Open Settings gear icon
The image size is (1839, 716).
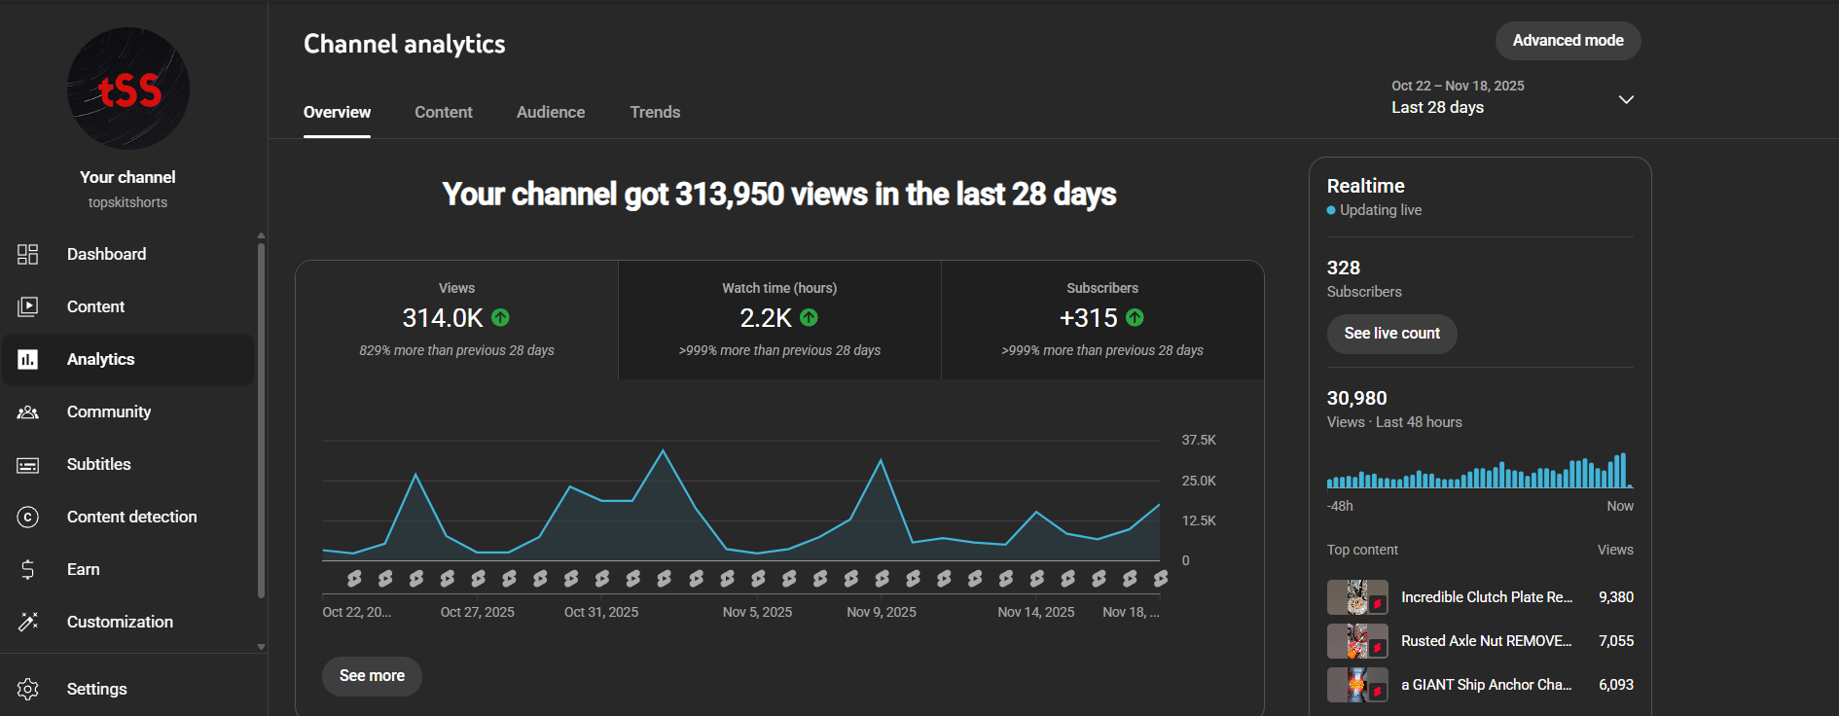pyautogui.click(x=28, y=689)
